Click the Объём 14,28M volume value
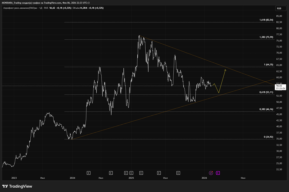289x192 pixels. pyautogui.click(x=80, y=8)
